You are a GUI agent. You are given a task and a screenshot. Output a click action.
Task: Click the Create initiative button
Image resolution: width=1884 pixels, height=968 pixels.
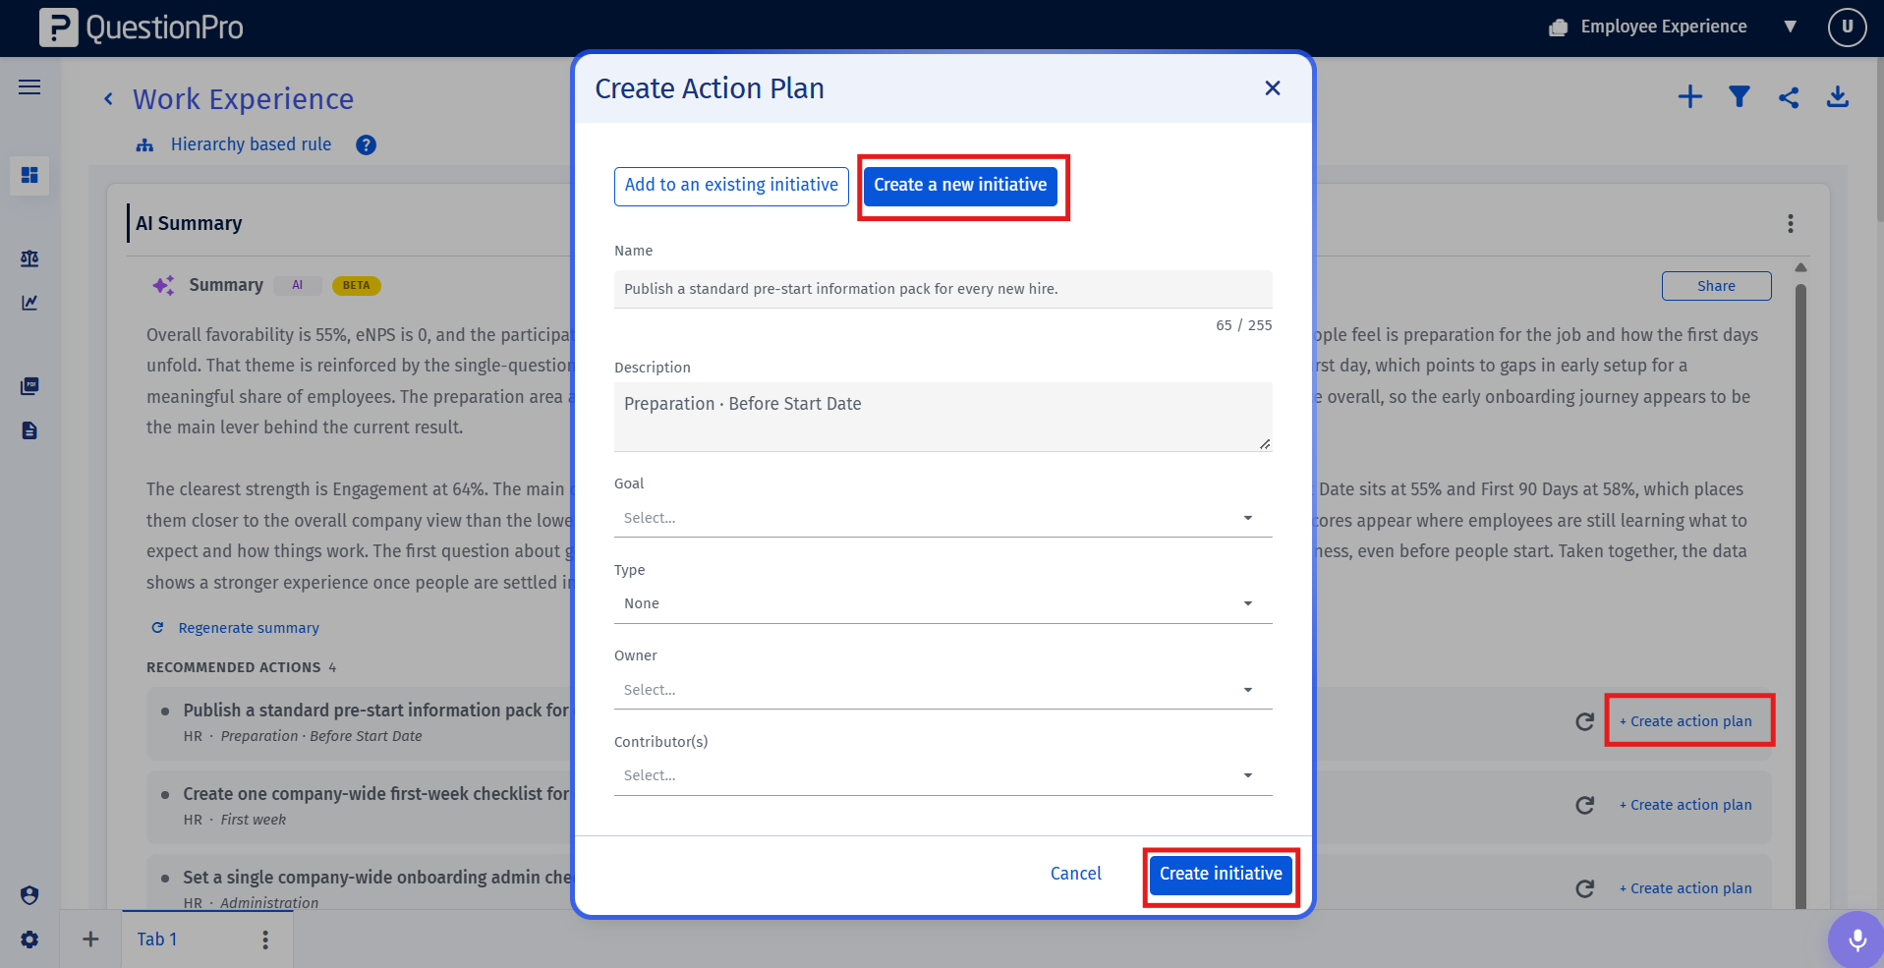coord(1221,874)
